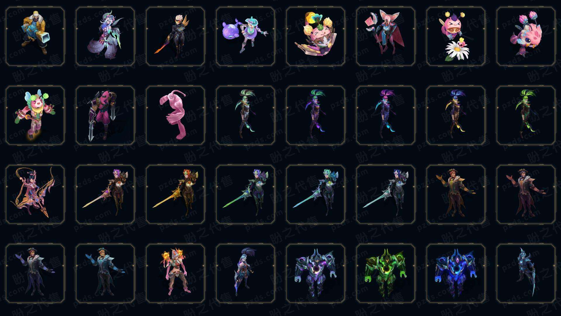Click the bright blue armored golem skin

[x=456, y=273]
